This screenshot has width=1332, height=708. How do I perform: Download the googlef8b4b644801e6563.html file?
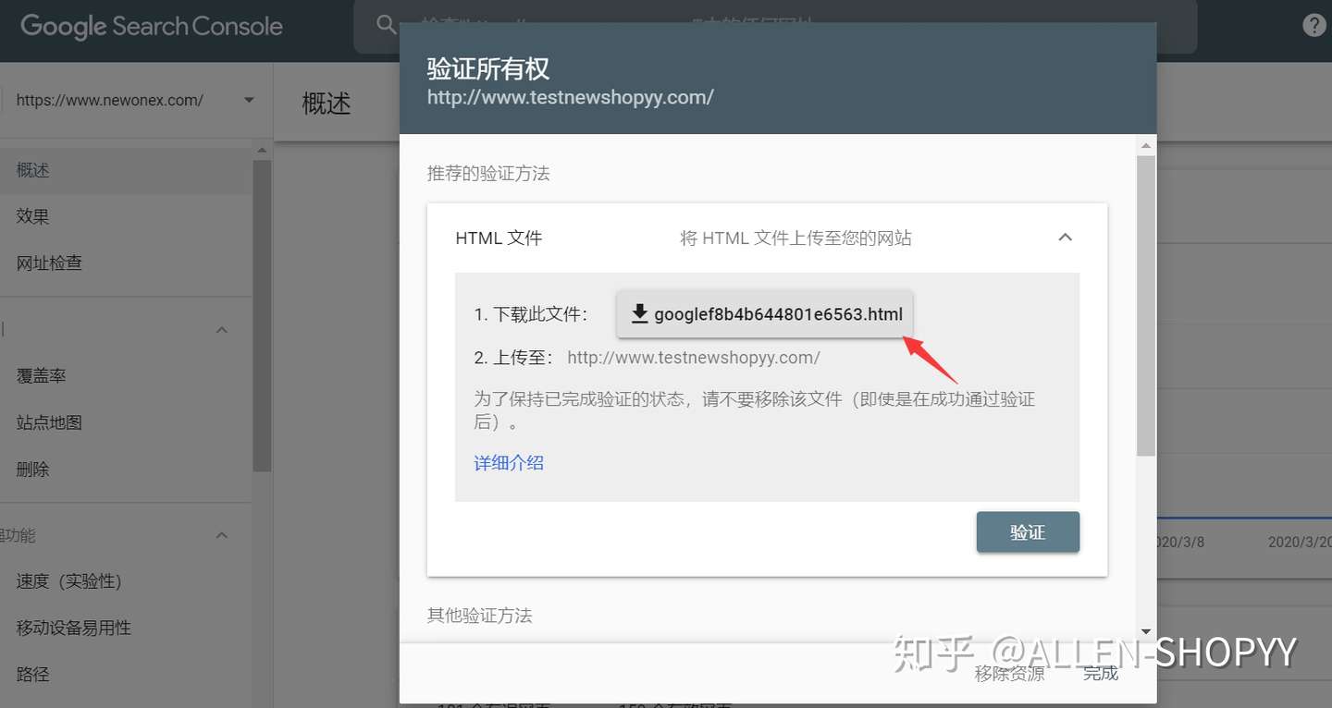(x=765, y=314)
